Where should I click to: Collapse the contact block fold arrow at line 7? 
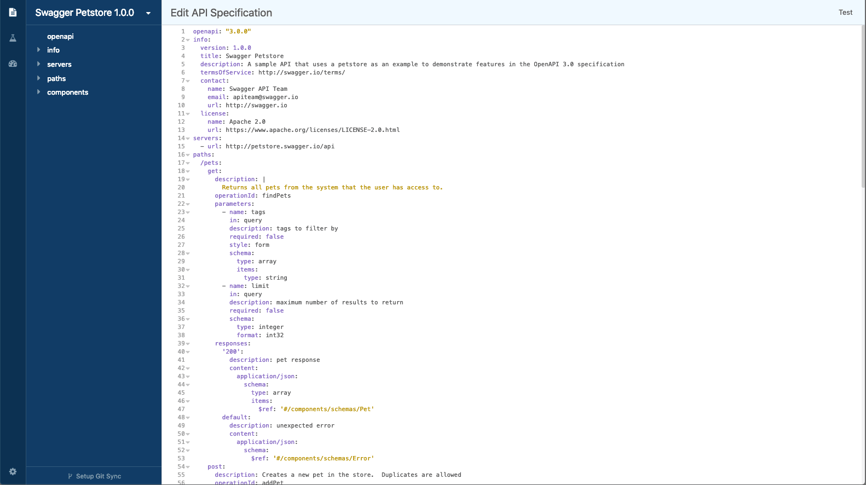tap(188, 81)
